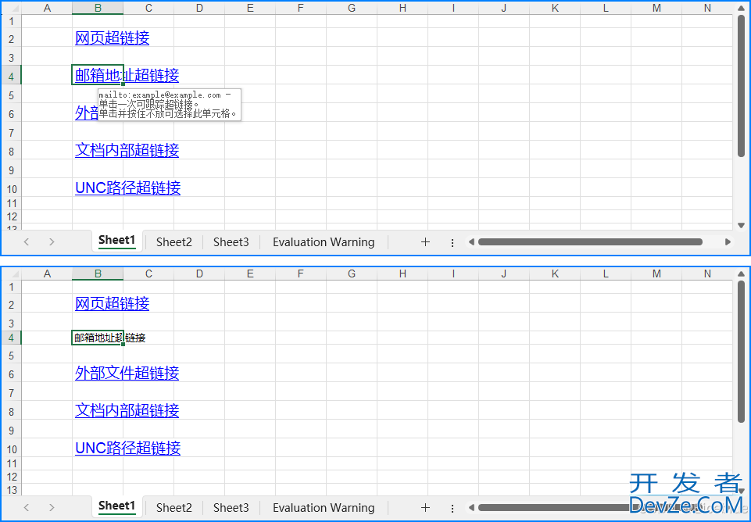Select row 2 header in bottom spreadsheet
The height and width of the screenshot is (522, 751).
tap(12, 305)
